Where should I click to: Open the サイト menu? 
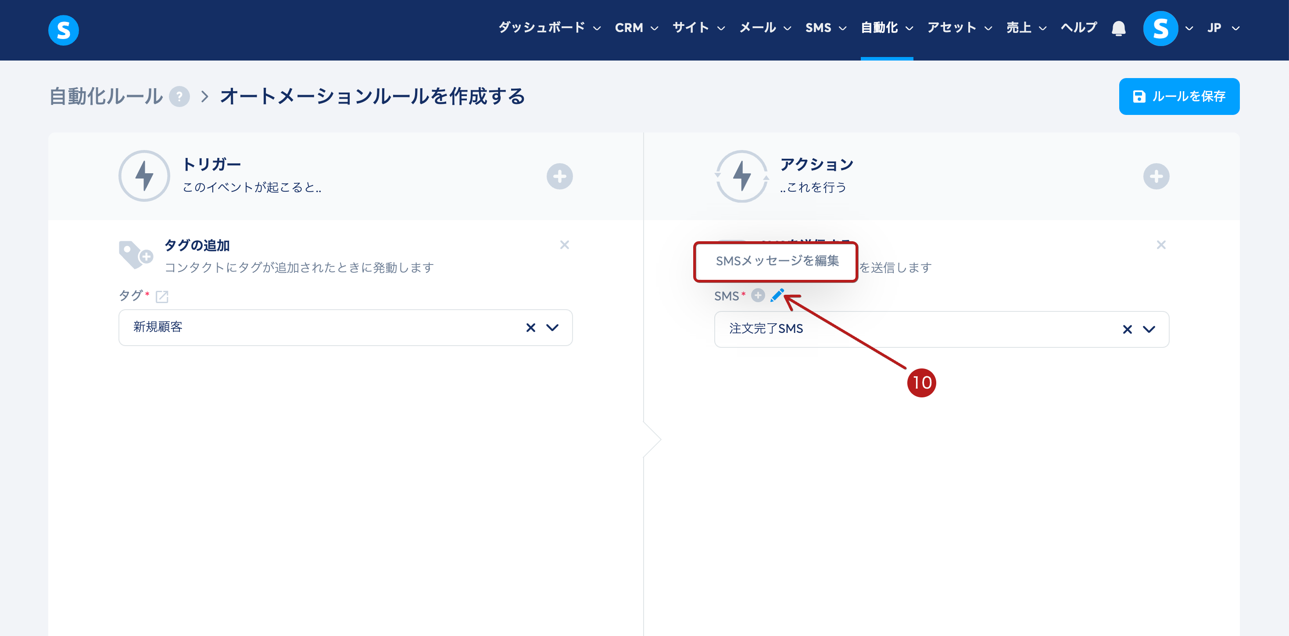(698, 28)
